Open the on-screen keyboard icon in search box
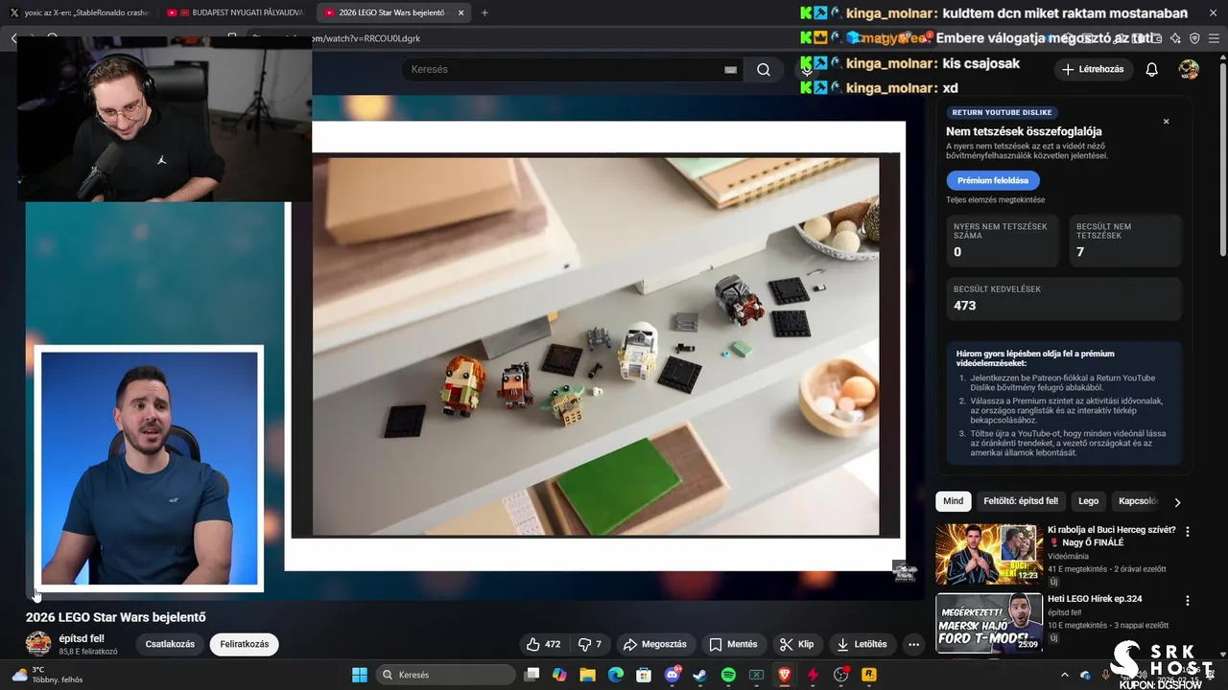This screenshot has height=690, width=1228. tap(730, 70)
